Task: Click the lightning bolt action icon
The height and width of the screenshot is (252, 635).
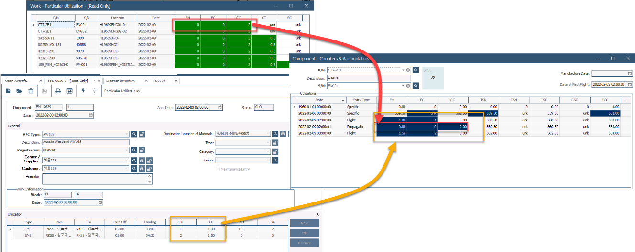Action: click(83, 91)
